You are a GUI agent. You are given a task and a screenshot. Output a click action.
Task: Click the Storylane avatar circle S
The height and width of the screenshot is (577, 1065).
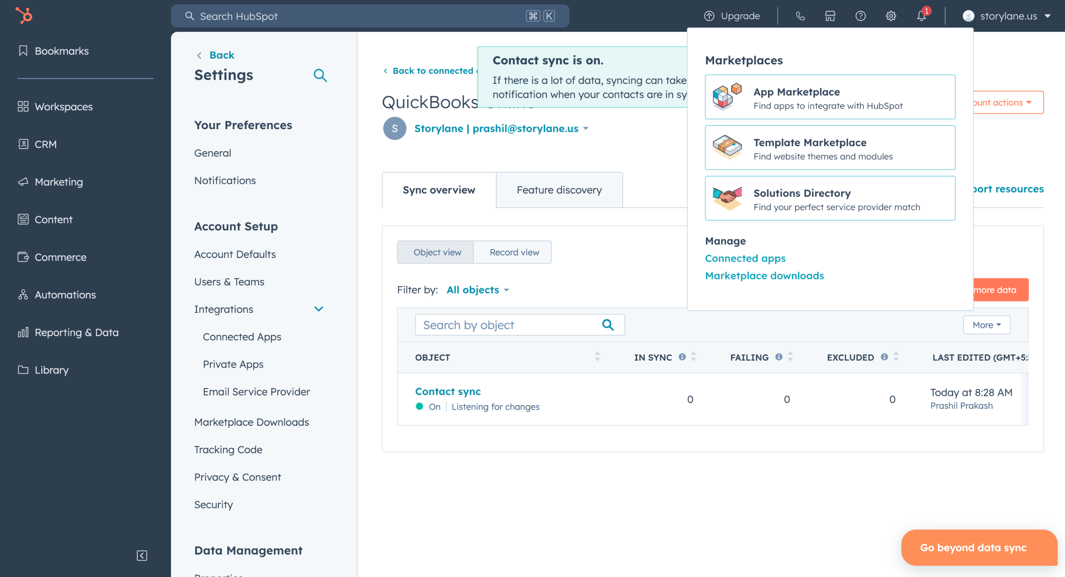coord(394,129)
